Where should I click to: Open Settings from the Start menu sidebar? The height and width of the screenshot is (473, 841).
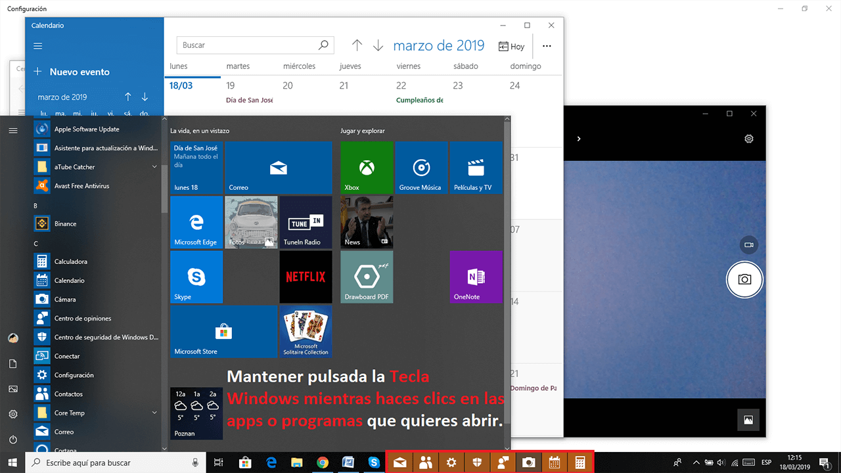(12, 415)
